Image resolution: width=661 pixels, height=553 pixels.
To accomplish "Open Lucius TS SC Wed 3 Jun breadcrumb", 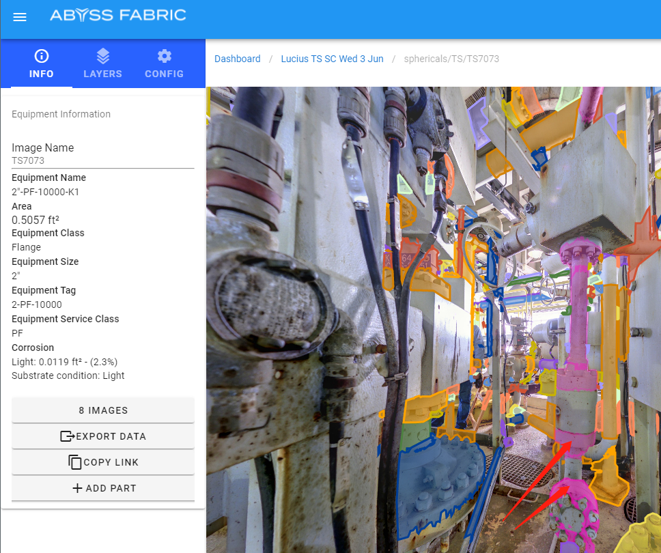I will coord(332,59).
